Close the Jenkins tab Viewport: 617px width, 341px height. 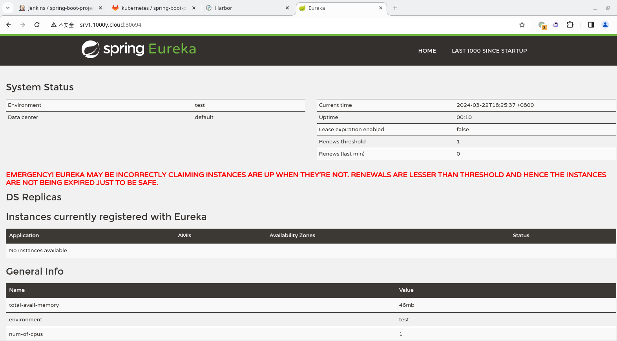click(x=100, y=8)
